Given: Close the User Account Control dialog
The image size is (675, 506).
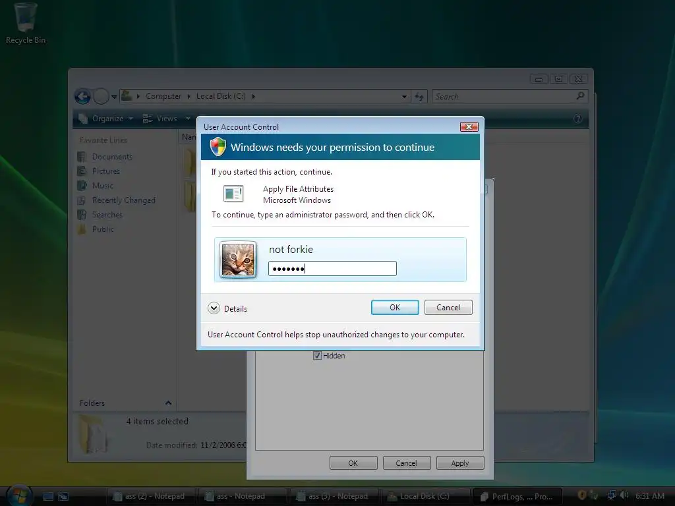Looking at the screenshot, I should click(469, 126).
